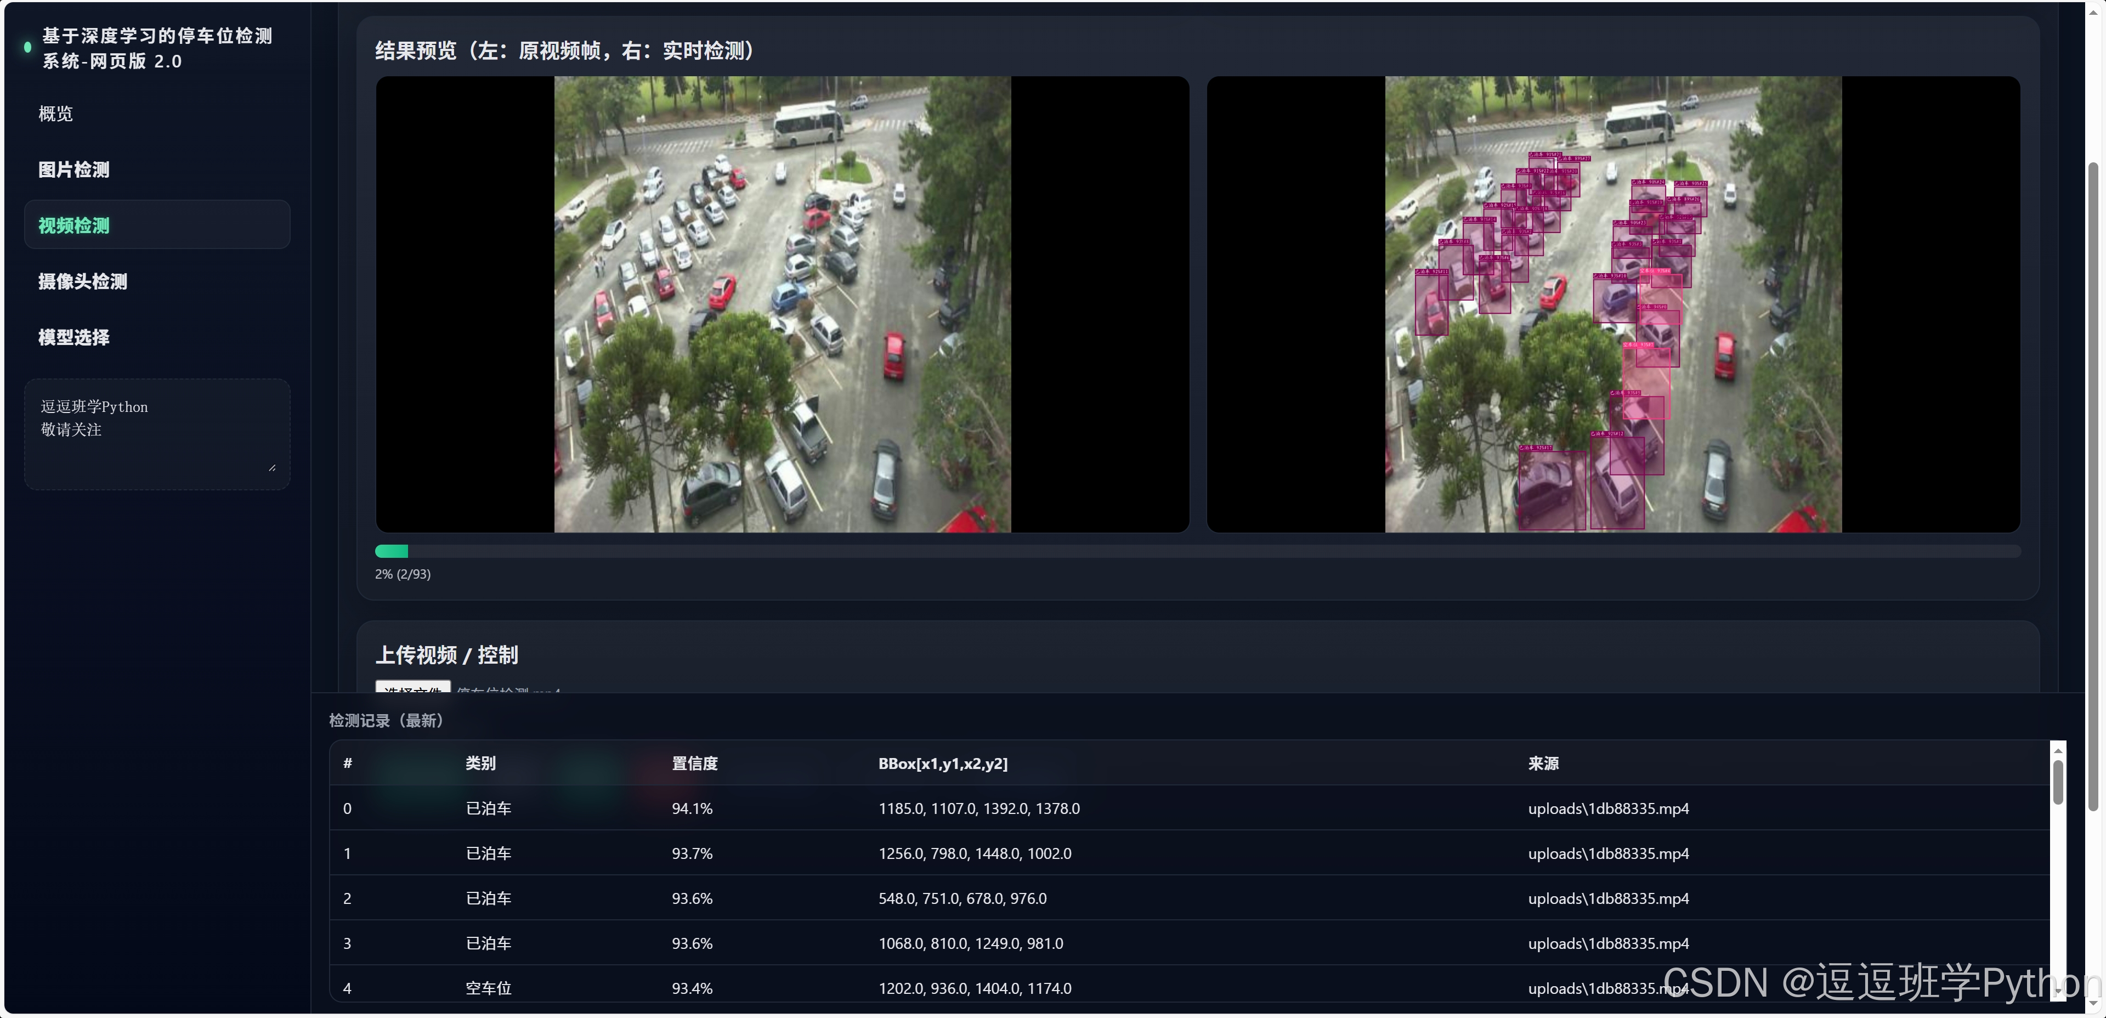Click the system title 基于深度学习的停车位检测系统
This screenshot has width=2106, height=1018.
pos(157,48)
